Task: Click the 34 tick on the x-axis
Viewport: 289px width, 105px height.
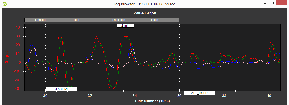Action: (135, 96)
